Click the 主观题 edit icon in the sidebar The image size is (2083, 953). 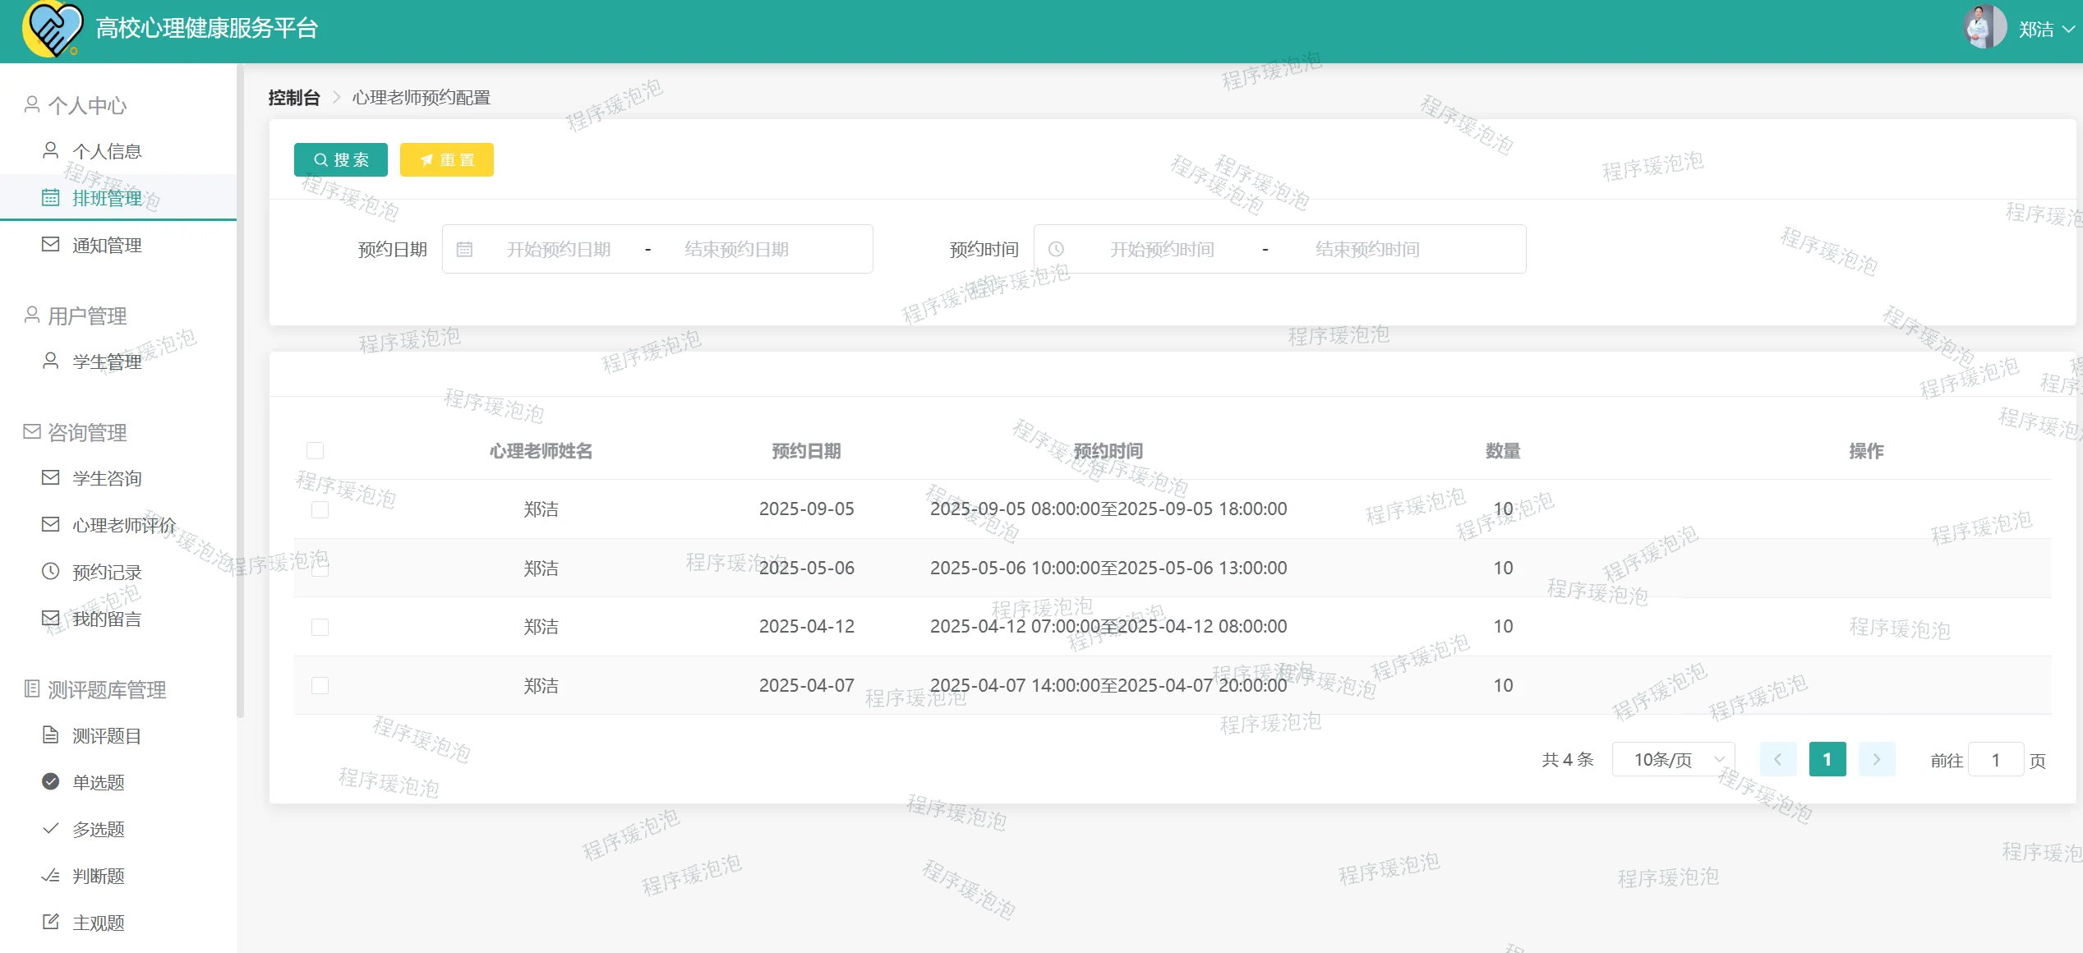tap(50, 922)
